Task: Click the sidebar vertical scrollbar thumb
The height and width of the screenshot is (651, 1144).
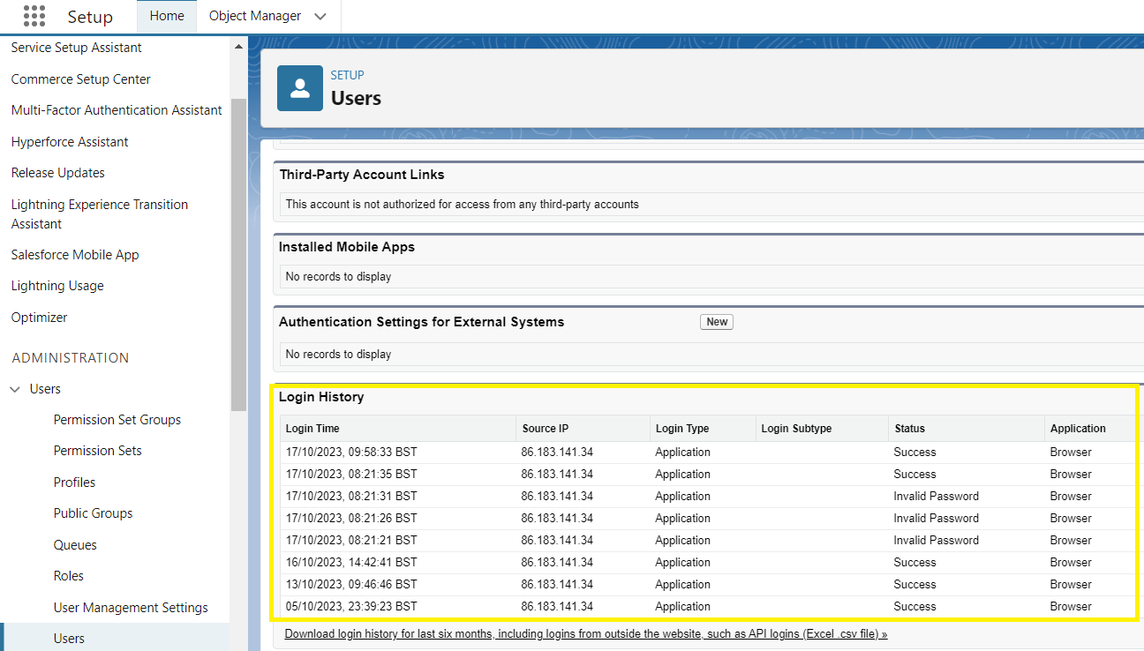Action: [238, 256]
